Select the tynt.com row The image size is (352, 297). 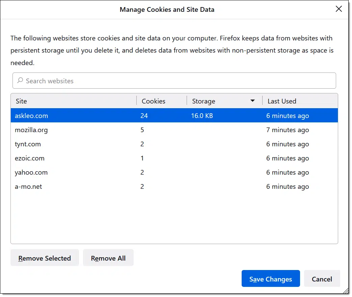pyautogui.click(x=174, y=144)
